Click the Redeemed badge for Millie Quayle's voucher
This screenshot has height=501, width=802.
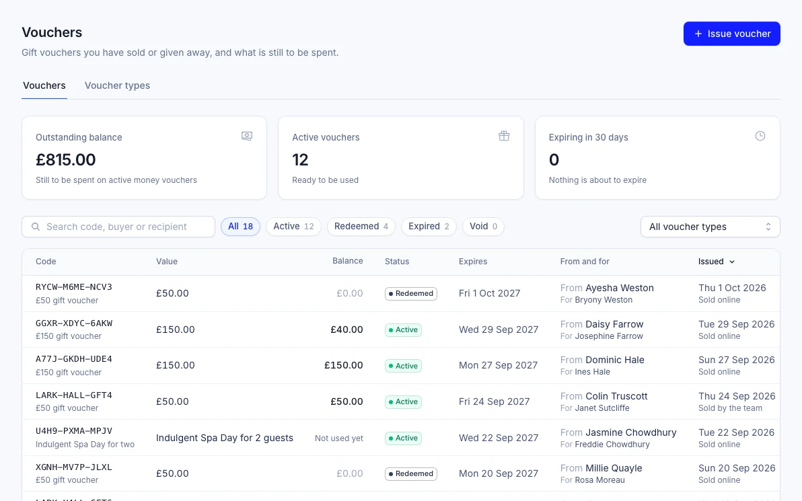click(x=411, y=474)
